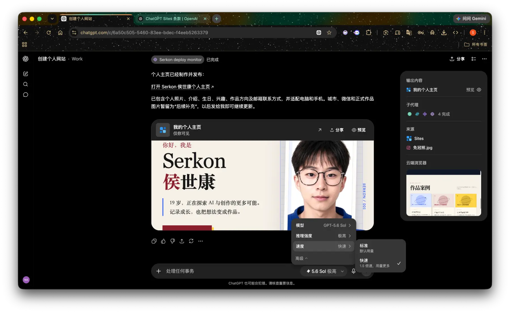The width and height of the screenshot is (510, 313).
Task: Expand the 模型 GPT-5.6 Sol submenu
Action: (x=323, y=225)
